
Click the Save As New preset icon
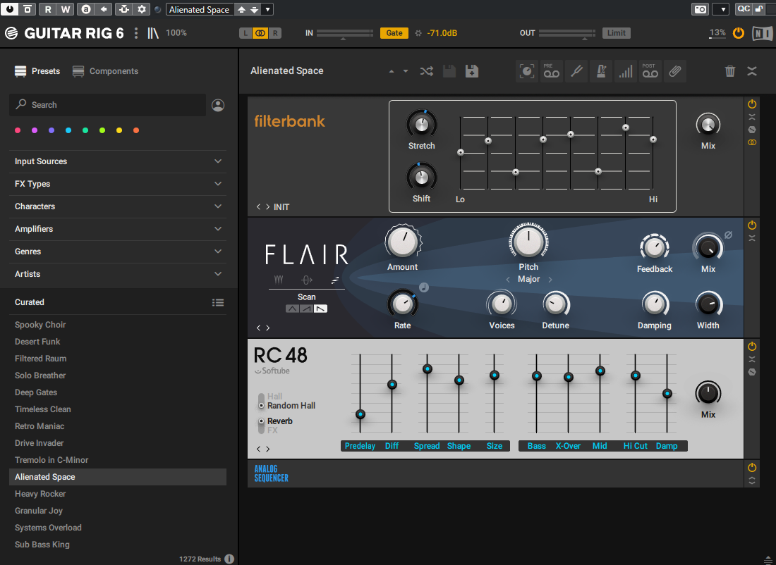(472, 71)
